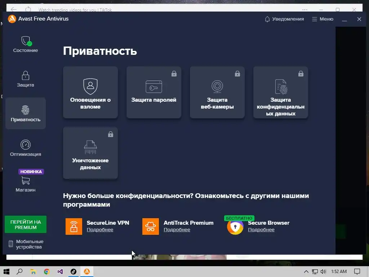This screenshot has height=277, width=369.
Task: Click lock icon on Защита веб-камеры card
Action: pyautogui.click(x=237, y=74)
